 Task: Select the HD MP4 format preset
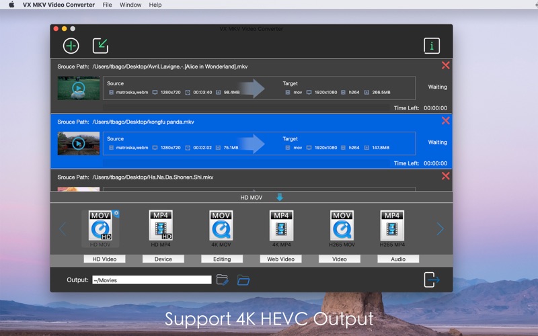coord(161,228)
